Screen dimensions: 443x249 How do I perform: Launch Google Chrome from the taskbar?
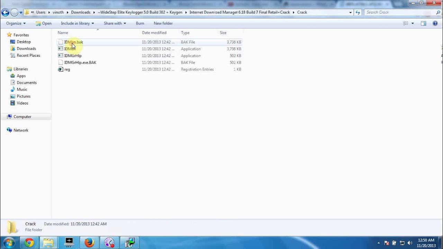tap(29, 243)
